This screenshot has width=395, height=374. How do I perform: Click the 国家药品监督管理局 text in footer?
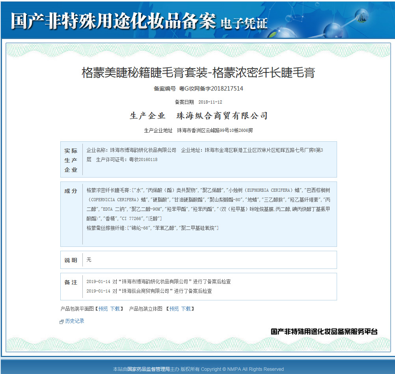[x=149, y=369]
